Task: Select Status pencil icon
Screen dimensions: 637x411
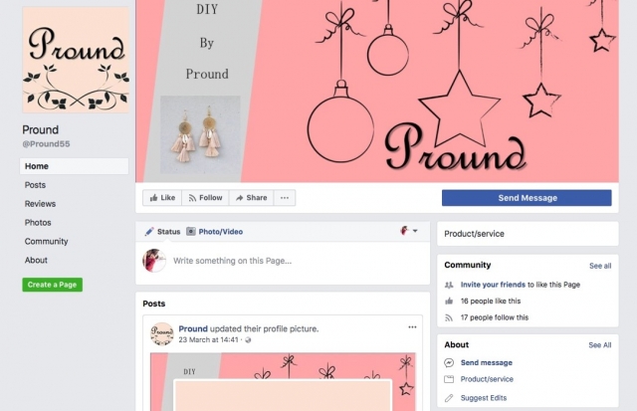Action: (149, 232)
